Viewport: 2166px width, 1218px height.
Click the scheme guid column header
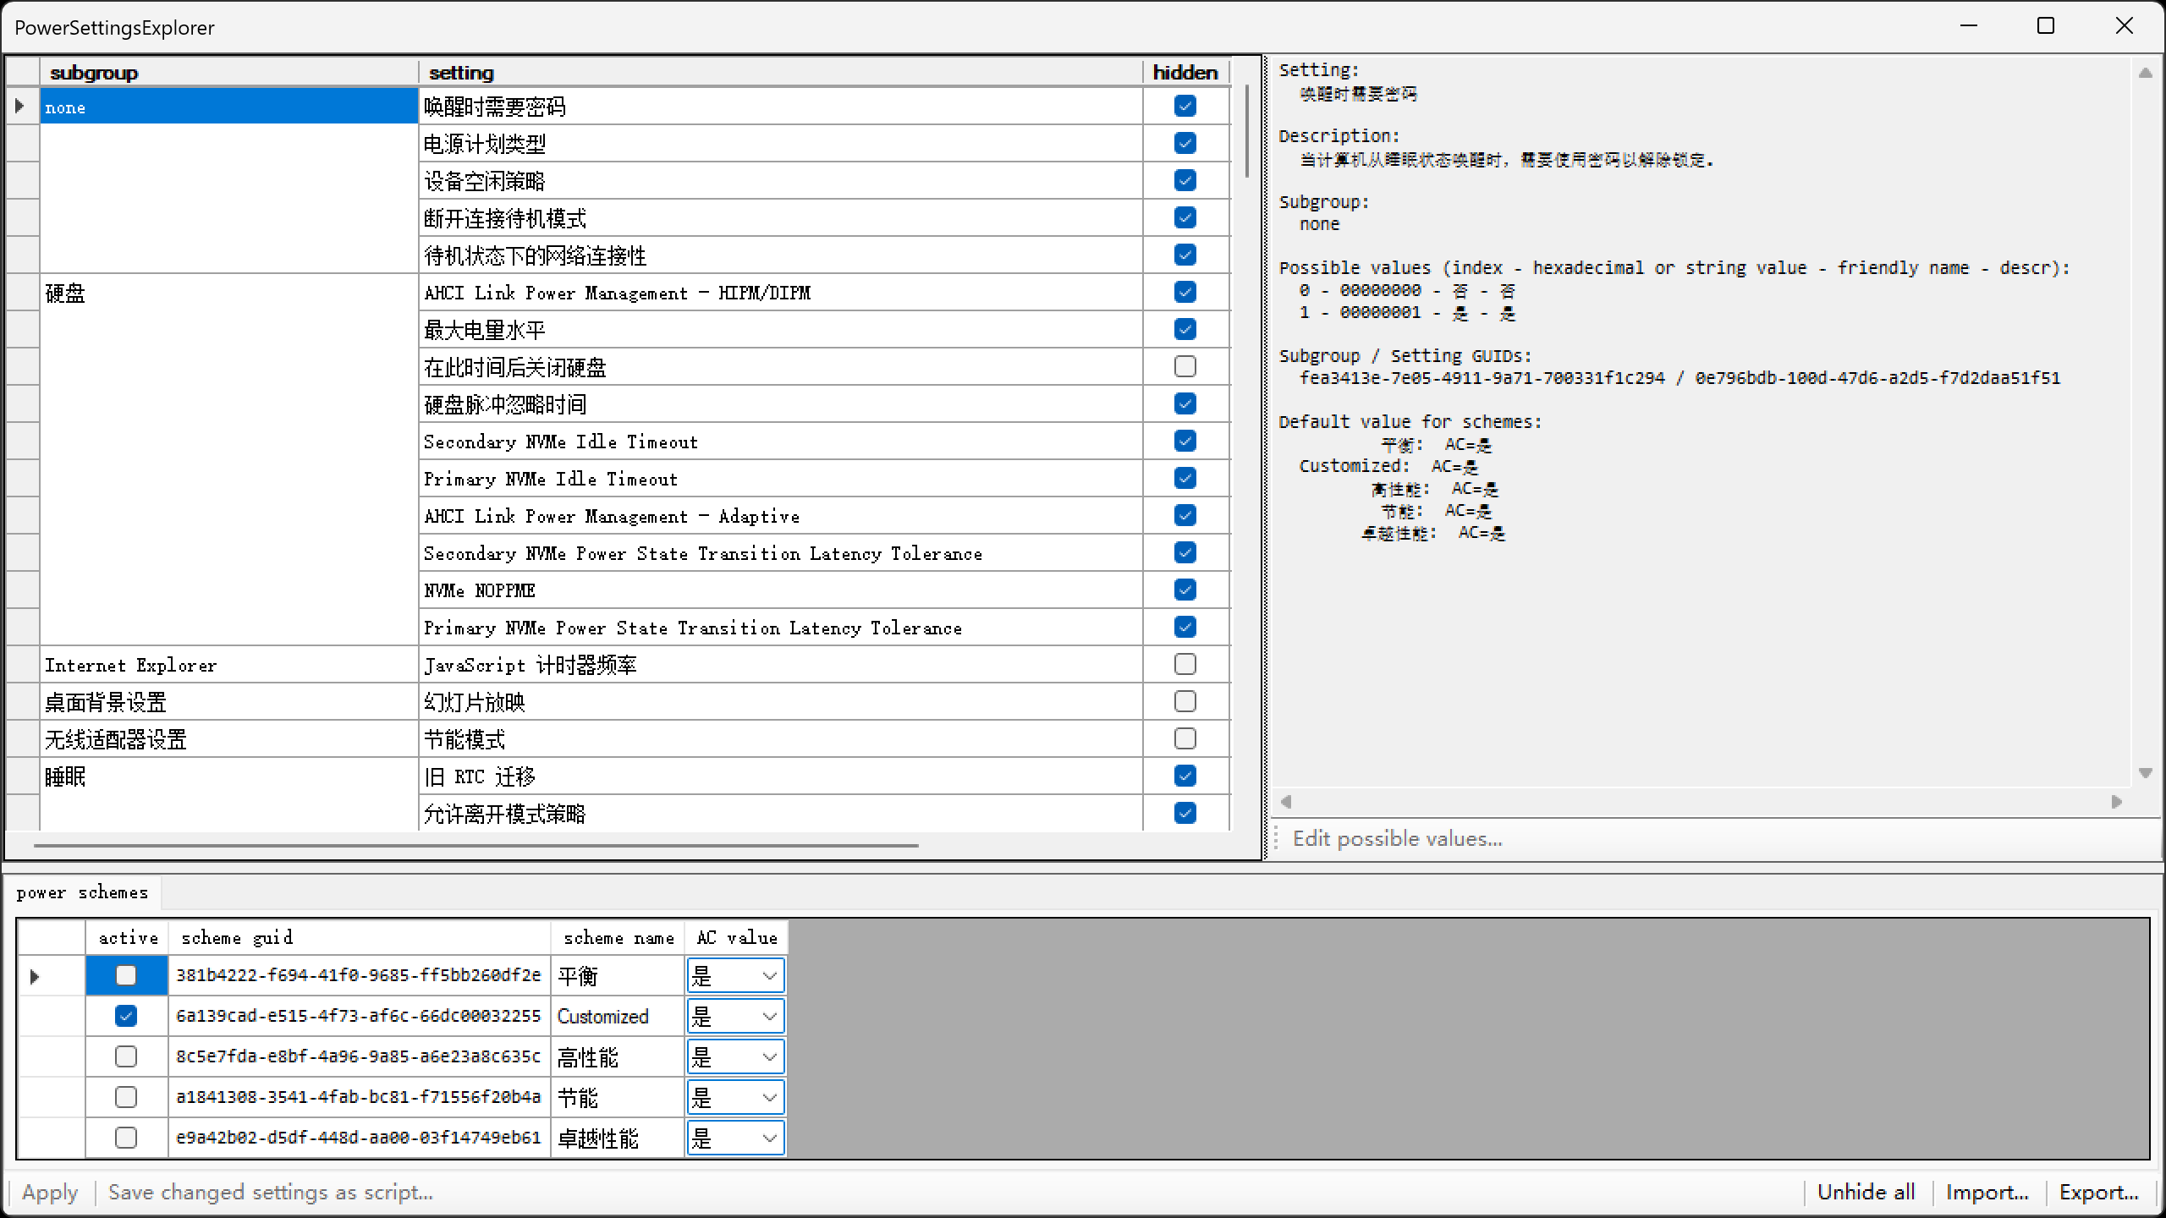360,937
